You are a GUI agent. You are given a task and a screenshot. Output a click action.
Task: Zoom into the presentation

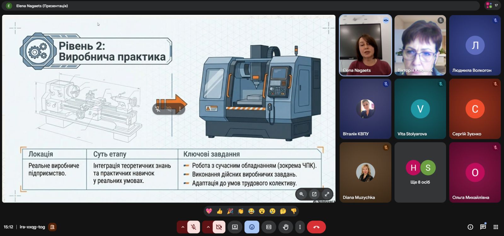(301, 194)
